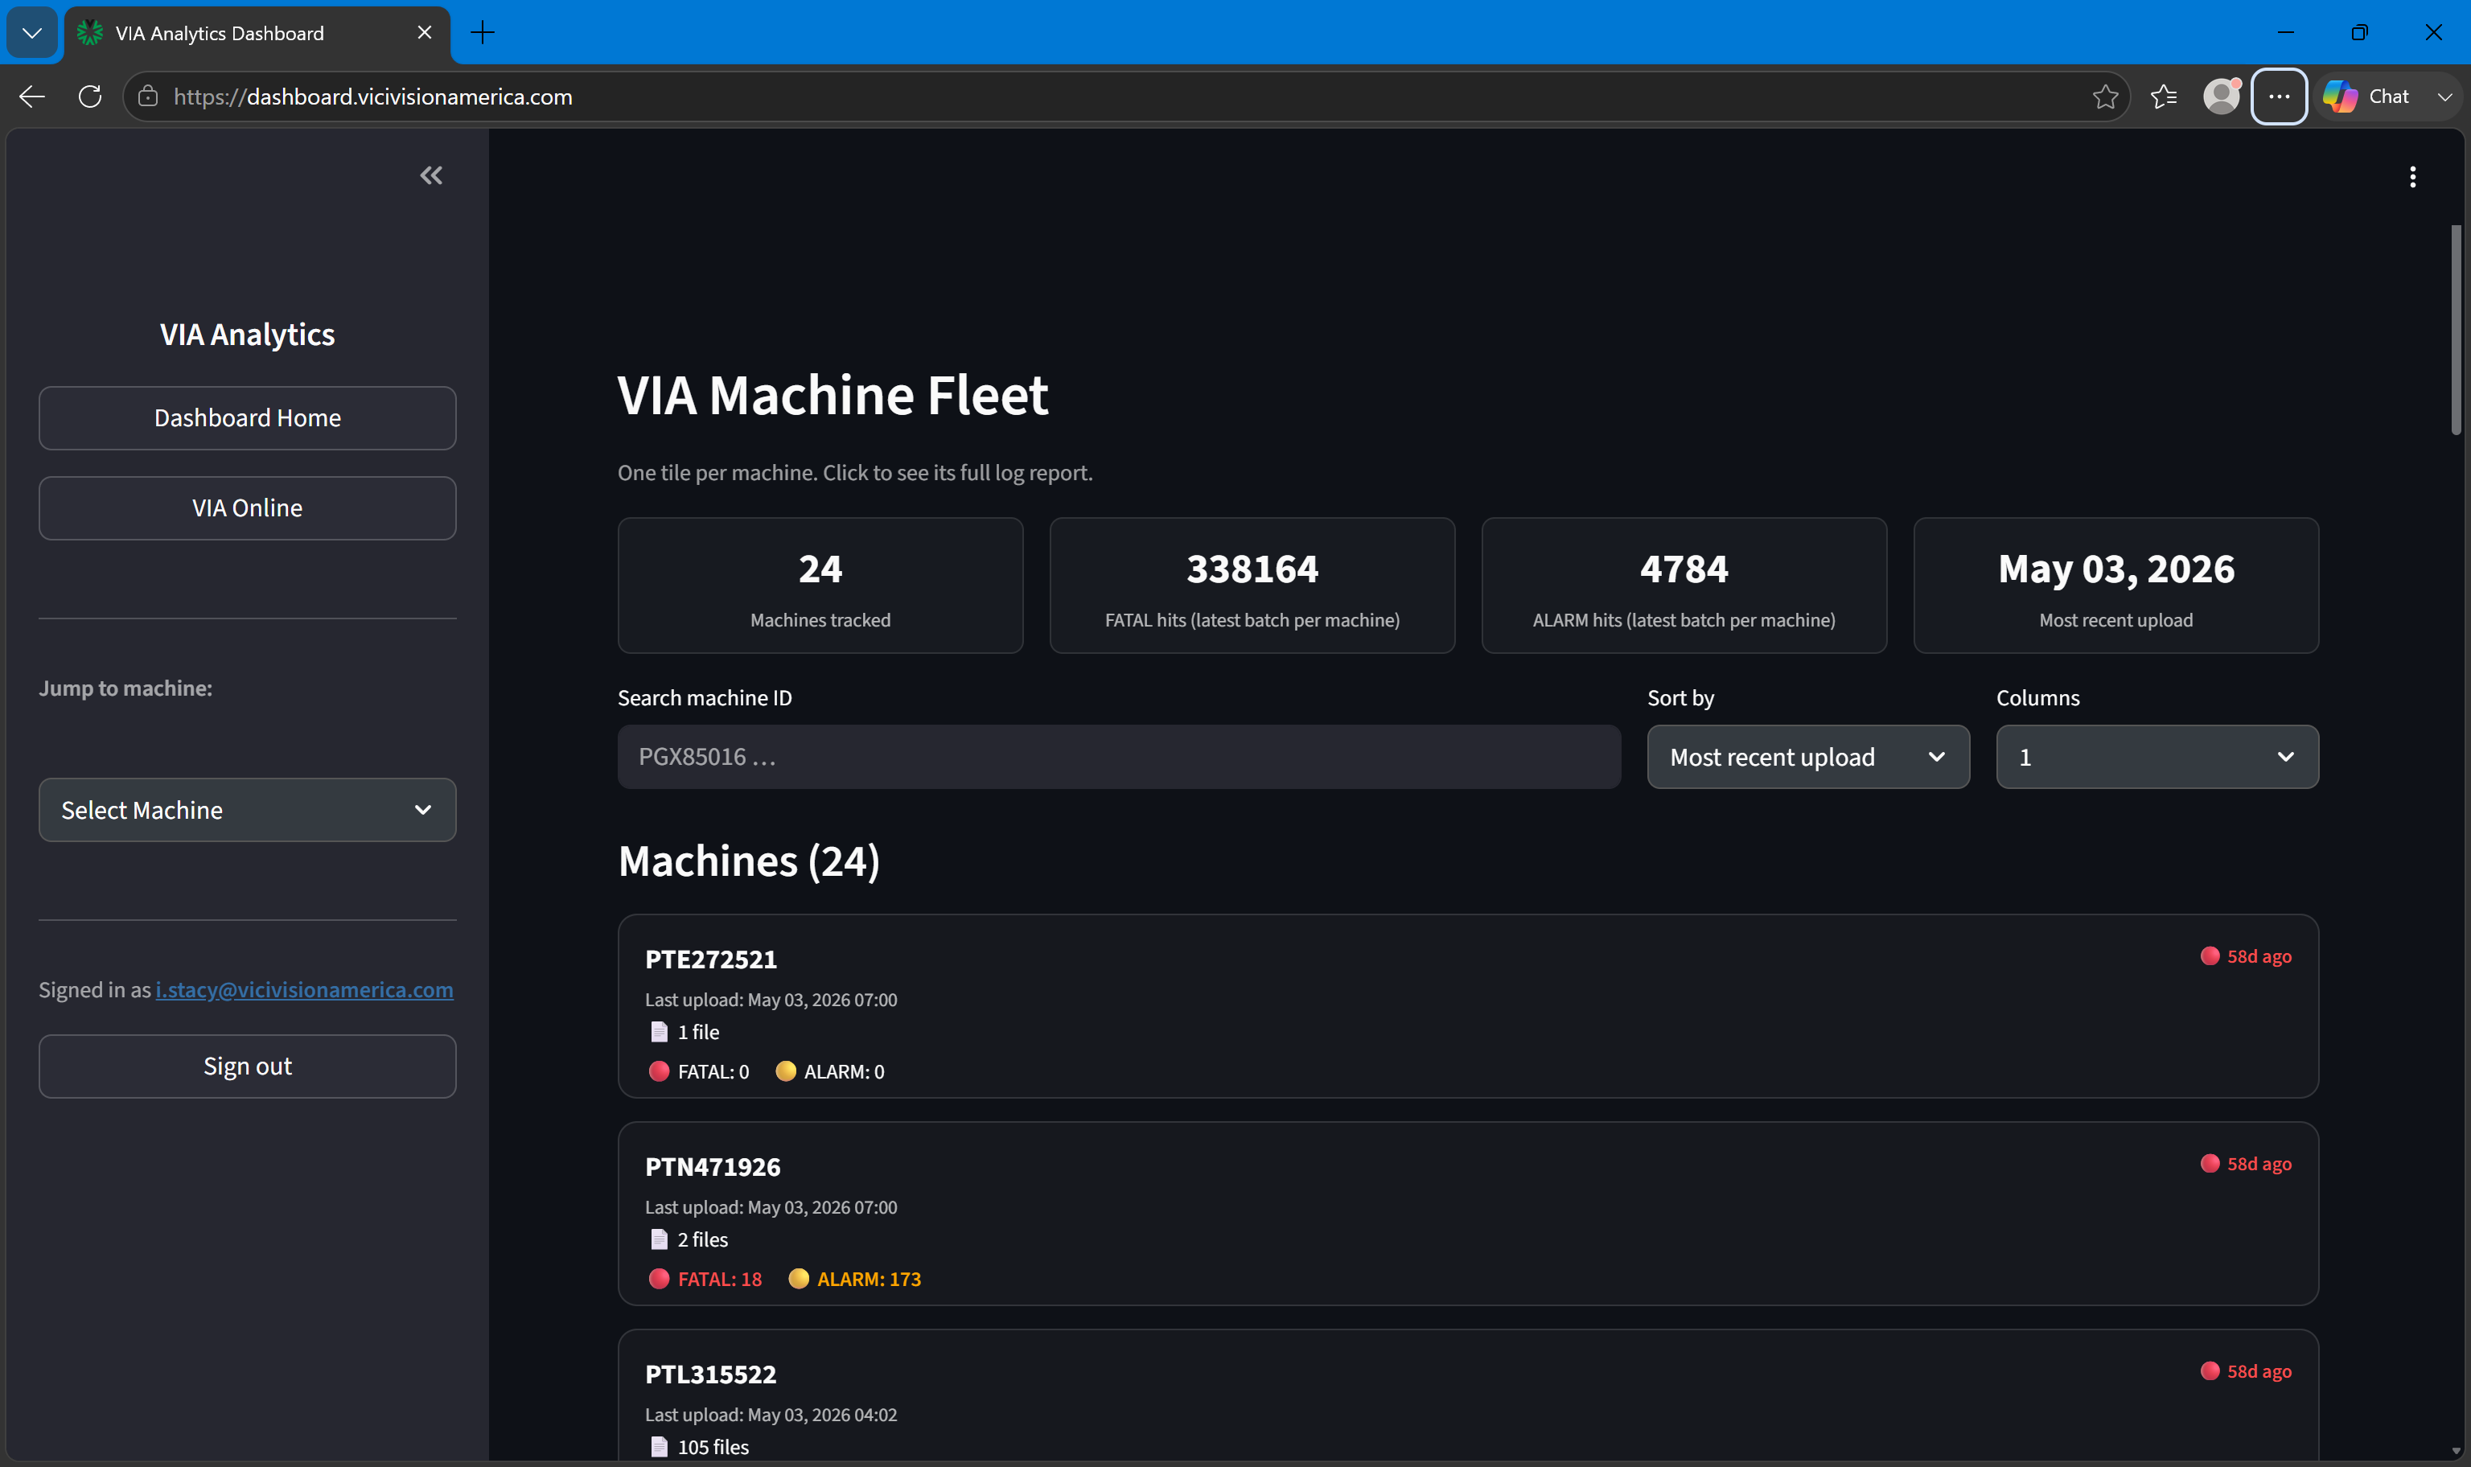Open the i.stacy email link
The height and width of the screenshot is (1467, 2471).
[x=304, y=989]
